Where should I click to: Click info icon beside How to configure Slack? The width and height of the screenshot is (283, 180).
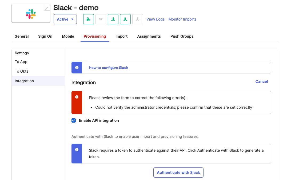point(77,68)
